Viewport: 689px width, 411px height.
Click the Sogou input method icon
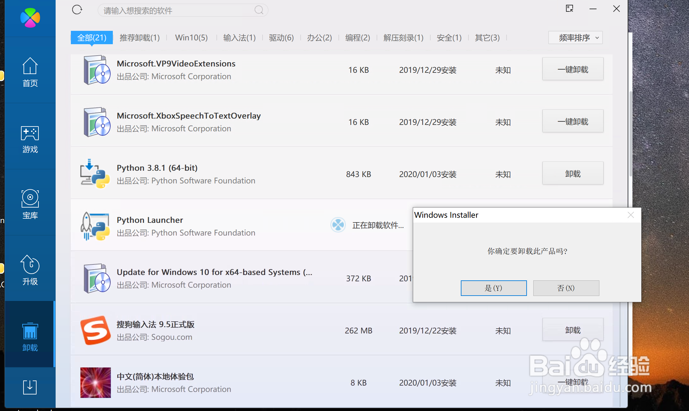click(95, 331)
